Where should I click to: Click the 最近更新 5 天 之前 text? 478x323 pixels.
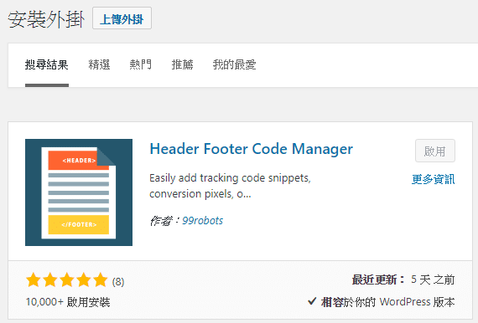pyautogui.click(x=403, y=279)
